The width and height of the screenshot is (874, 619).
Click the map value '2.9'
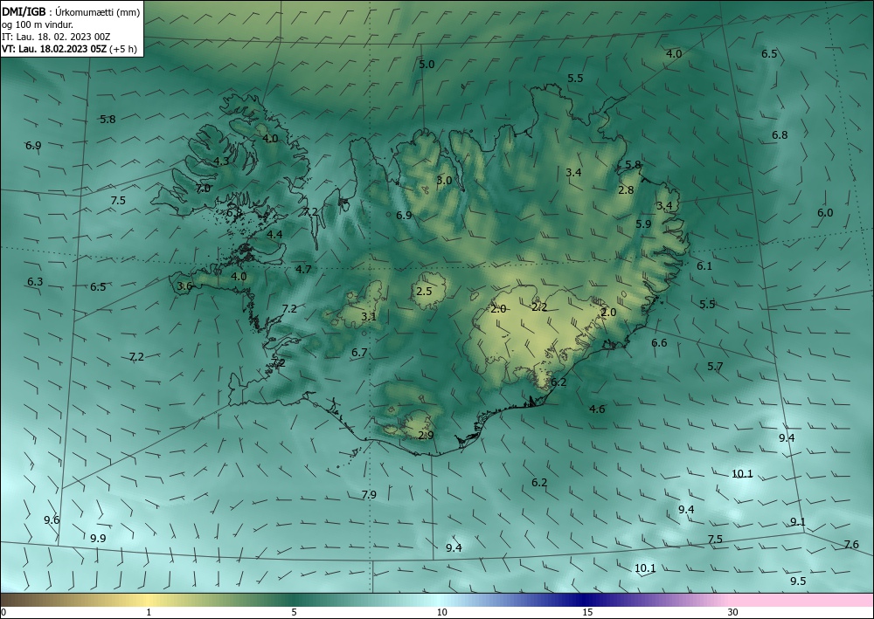click(x=426, y=436)
